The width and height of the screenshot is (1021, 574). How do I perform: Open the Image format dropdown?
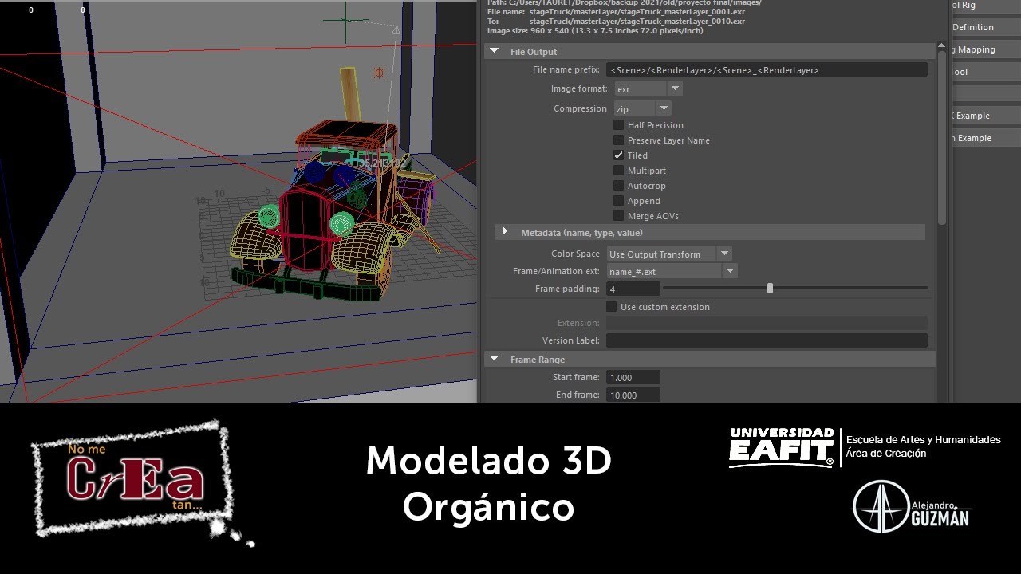tap(648, 89)
